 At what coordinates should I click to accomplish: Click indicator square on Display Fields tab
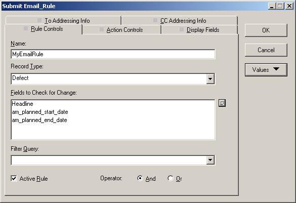tap(182, 29)
